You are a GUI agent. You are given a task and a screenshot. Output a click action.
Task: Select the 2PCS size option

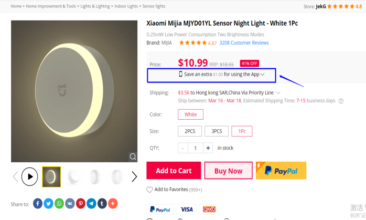190,131
